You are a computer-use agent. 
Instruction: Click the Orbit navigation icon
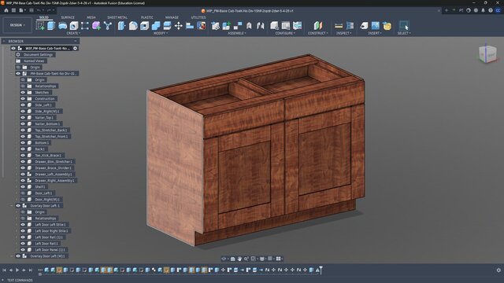224,259
